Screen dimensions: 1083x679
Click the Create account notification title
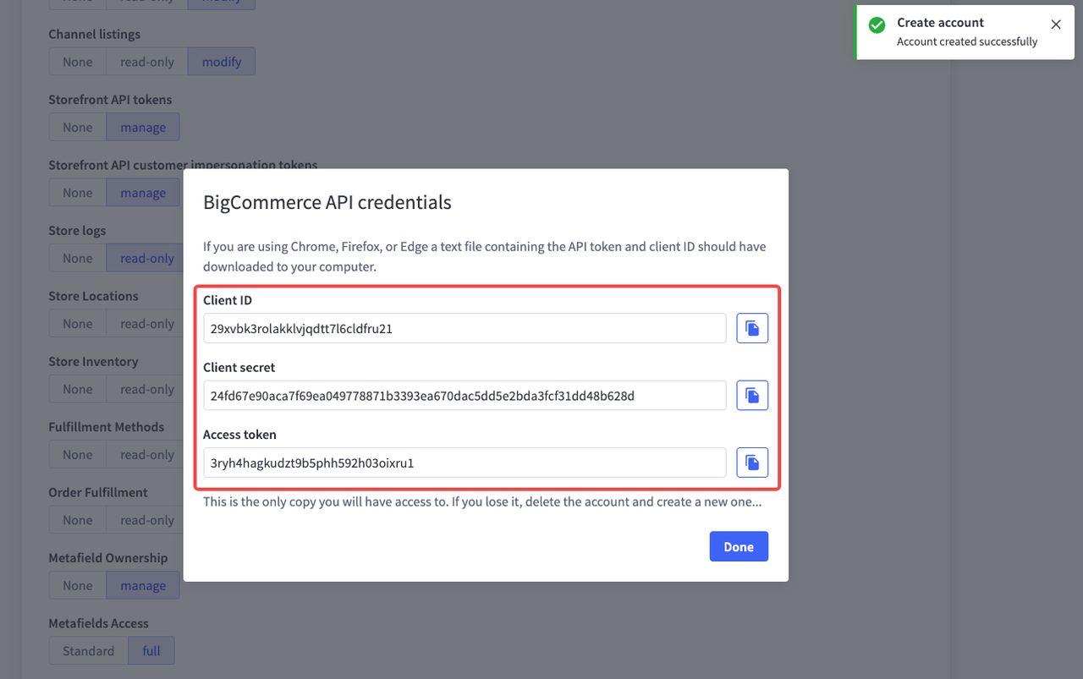coord(941,23)
